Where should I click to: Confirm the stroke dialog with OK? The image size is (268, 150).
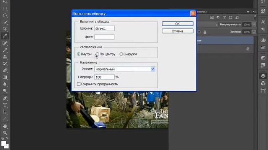178,24
